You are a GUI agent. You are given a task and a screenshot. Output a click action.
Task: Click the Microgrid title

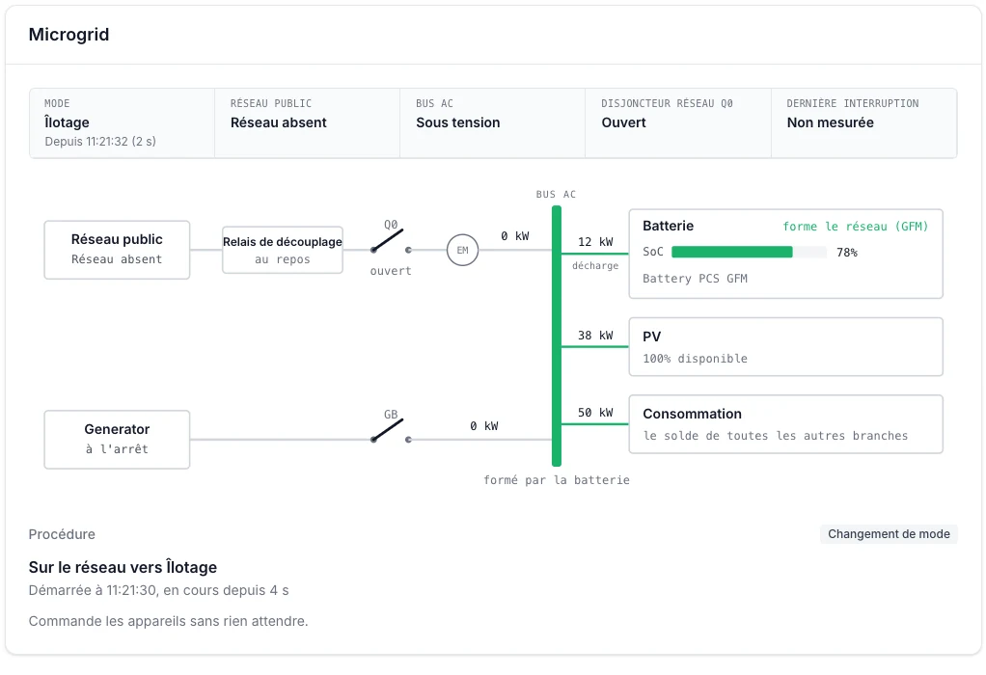69,35
